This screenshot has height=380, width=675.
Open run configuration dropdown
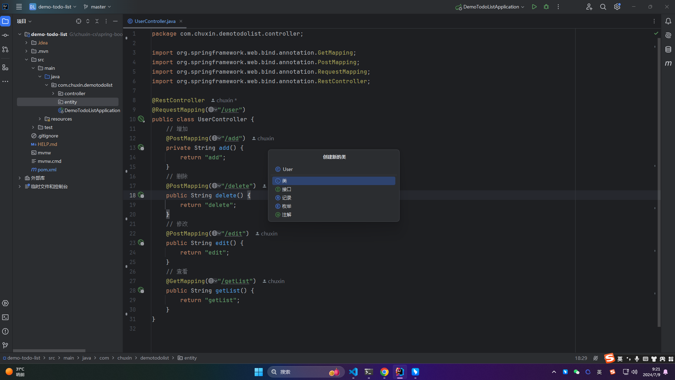coord(490,7)
